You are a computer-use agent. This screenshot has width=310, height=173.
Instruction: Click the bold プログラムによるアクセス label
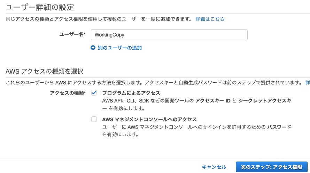coord(131,93)
